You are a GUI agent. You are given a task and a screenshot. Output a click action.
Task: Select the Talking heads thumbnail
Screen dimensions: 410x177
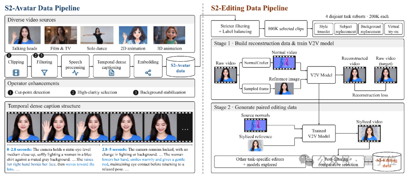click(x=25, y=35)
